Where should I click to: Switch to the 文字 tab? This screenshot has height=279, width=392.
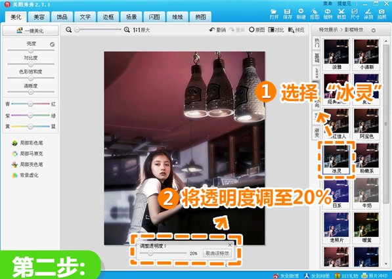pyautogui.click(x=85, y=17)
